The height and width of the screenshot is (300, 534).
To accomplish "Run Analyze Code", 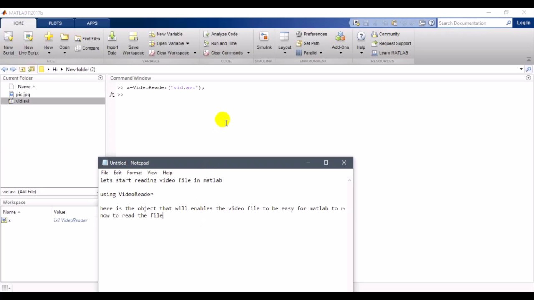I will tap(220, 34).
